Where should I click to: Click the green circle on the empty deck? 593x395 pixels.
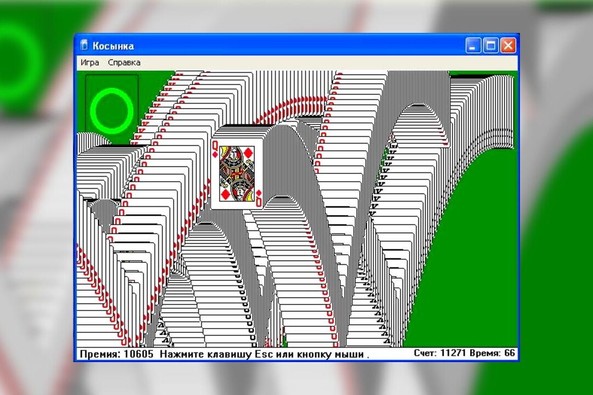(x=111, y=110)
